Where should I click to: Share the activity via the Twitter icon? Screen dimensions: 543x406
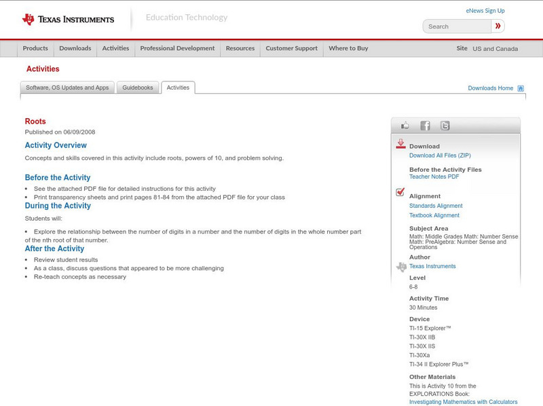tap(445, 126)
